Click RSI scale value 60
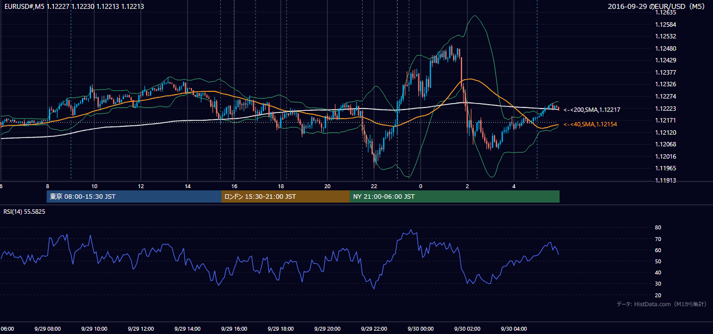The width and height of the screenshot is (713, 334). [x=658, y=250]
